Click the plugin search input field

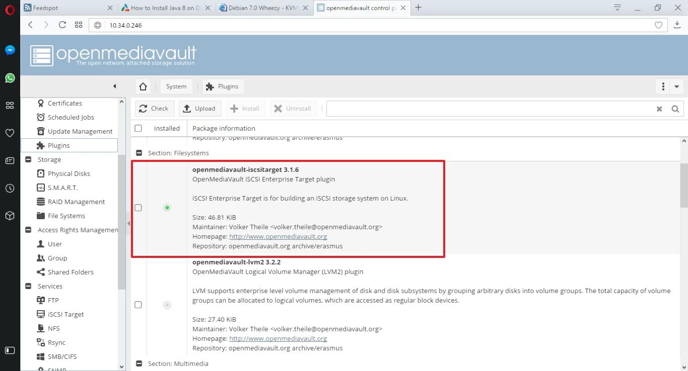coord(490,109)
